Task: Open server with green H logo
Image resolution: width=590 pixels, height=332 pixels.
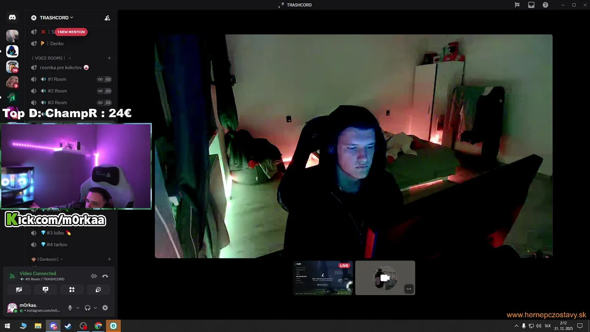Action: click(x=12, y=97)
